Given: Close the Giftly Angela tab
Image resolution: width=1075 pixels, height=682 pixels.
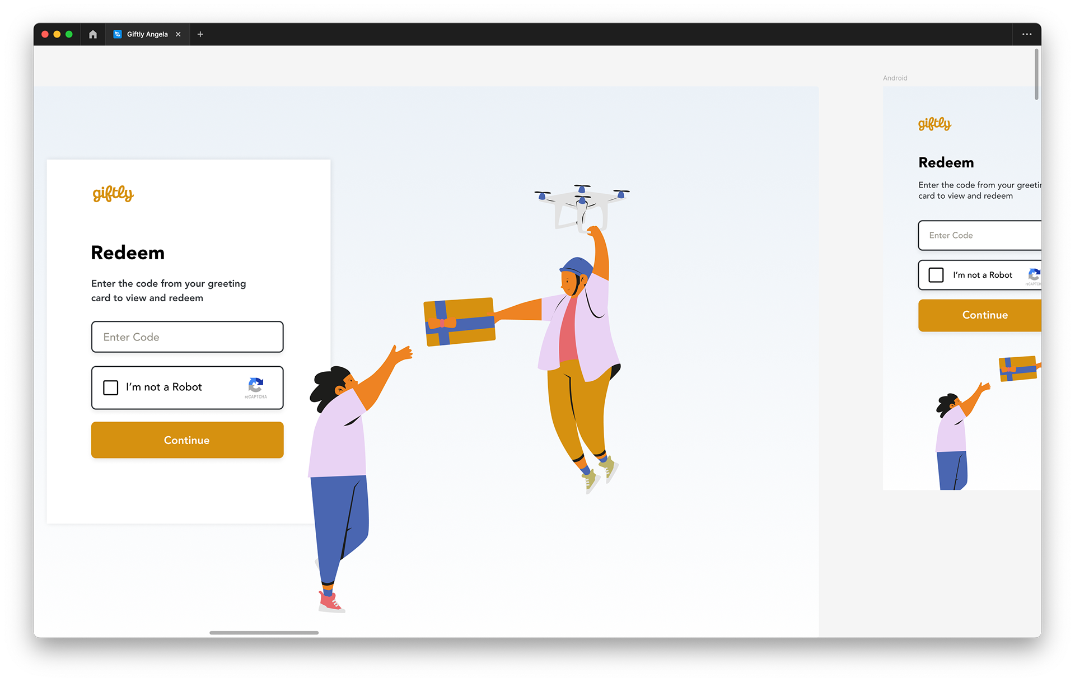Looking at the screenshot, I should [x=178, y=34].
